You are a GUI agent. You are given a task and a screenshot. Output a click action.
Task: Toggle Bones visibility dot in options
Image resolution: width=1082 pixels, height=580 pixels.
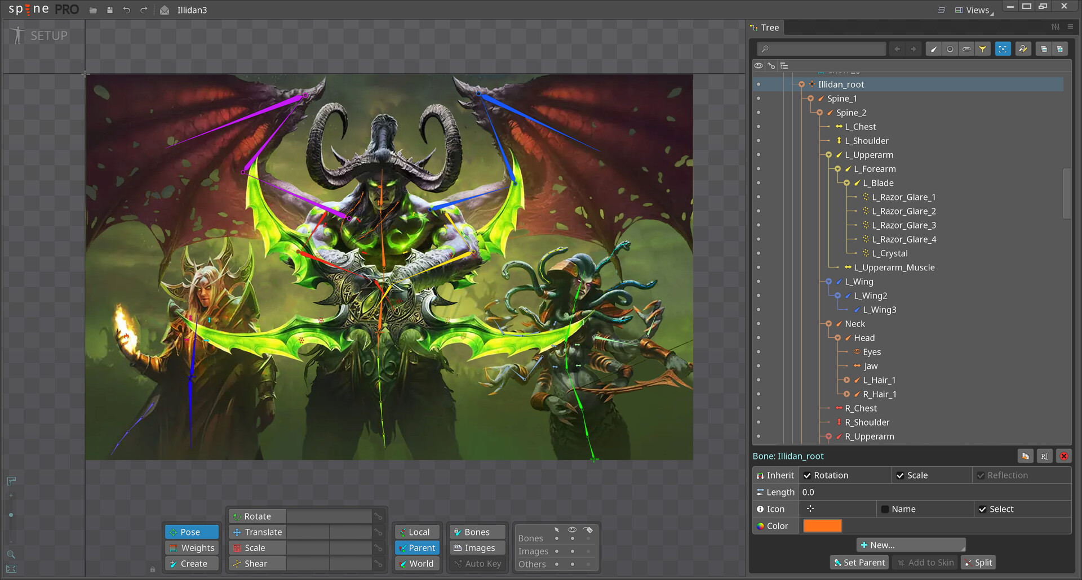573,538
